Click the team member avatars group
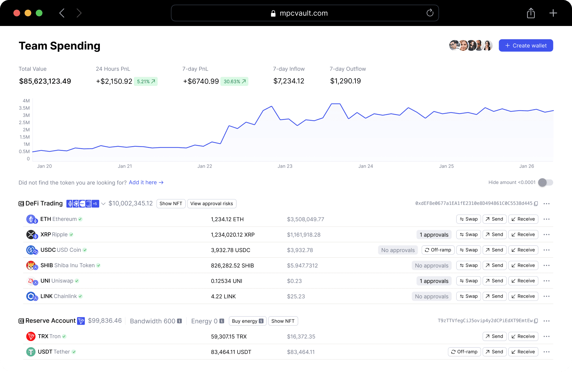Image resolution: width=572 pixels, height=372 pixels. [x=471, y=45]
